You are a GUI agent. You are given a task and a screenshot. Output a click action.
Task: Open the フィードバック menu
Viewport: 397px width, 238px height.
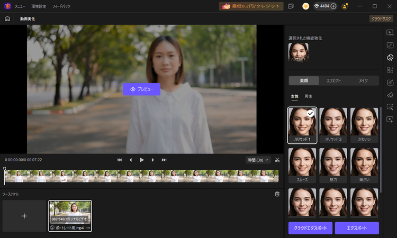click(61, 6)
